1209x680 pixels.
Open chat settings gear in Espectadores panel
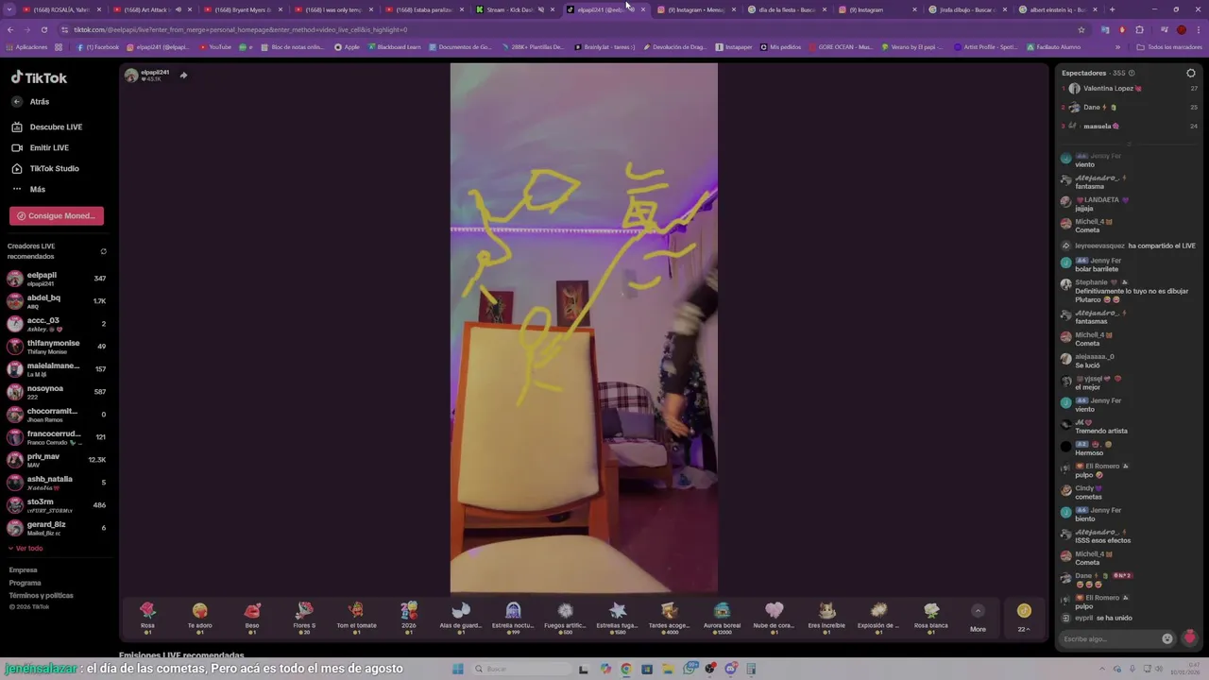coord(1190,73)
